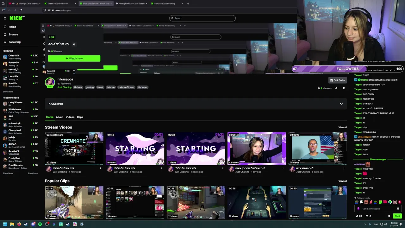Open options menu for 03:39:13 video

click(x=344, y=168)
